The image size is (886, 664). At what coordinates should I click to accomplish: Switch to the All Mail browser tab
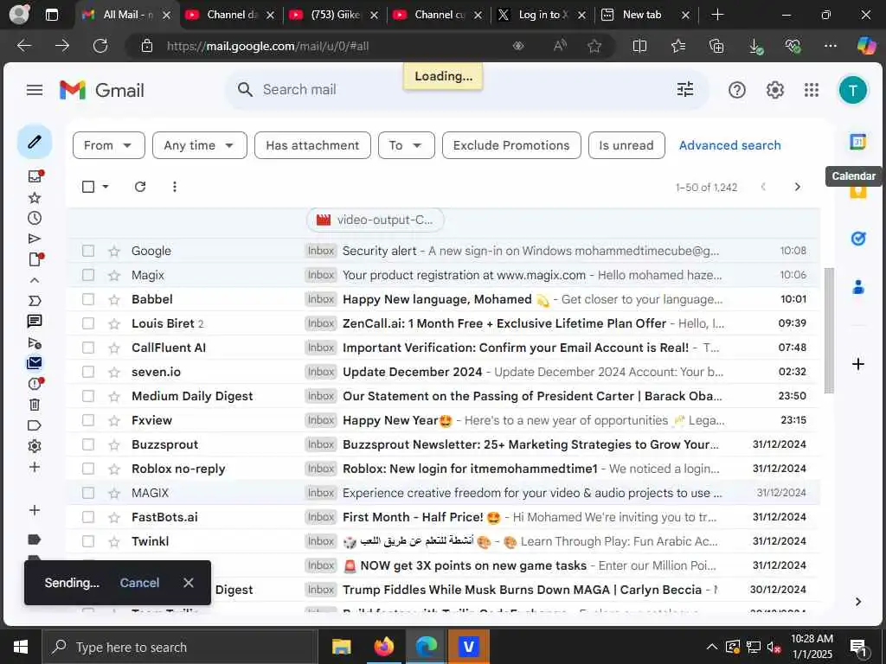[127, 16]
